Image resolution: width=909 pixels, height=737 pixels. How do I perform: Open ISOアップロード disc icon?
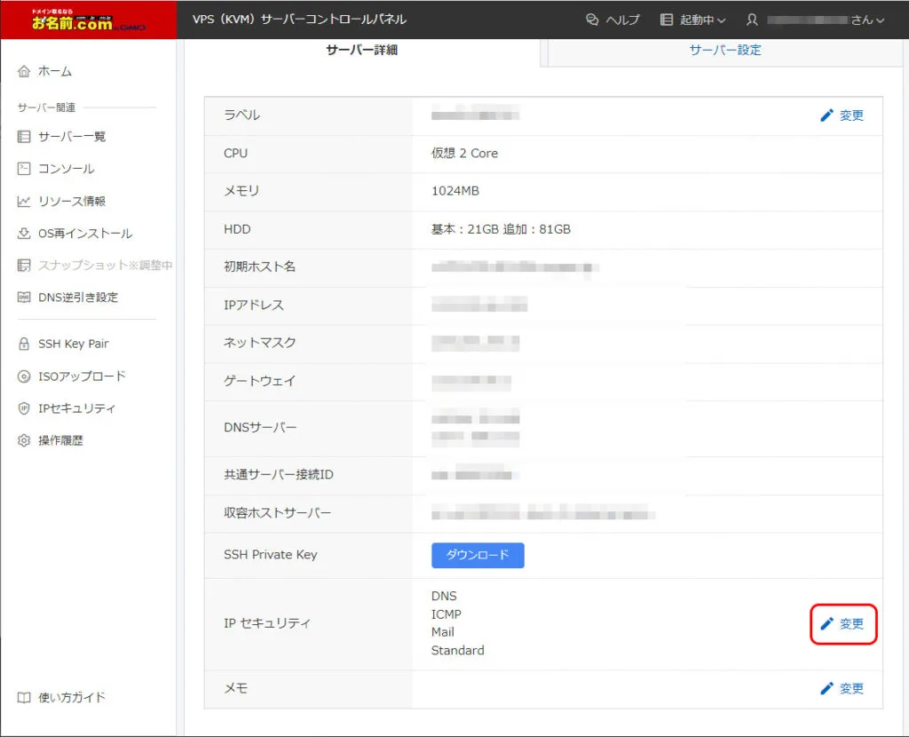pos(24,376)
